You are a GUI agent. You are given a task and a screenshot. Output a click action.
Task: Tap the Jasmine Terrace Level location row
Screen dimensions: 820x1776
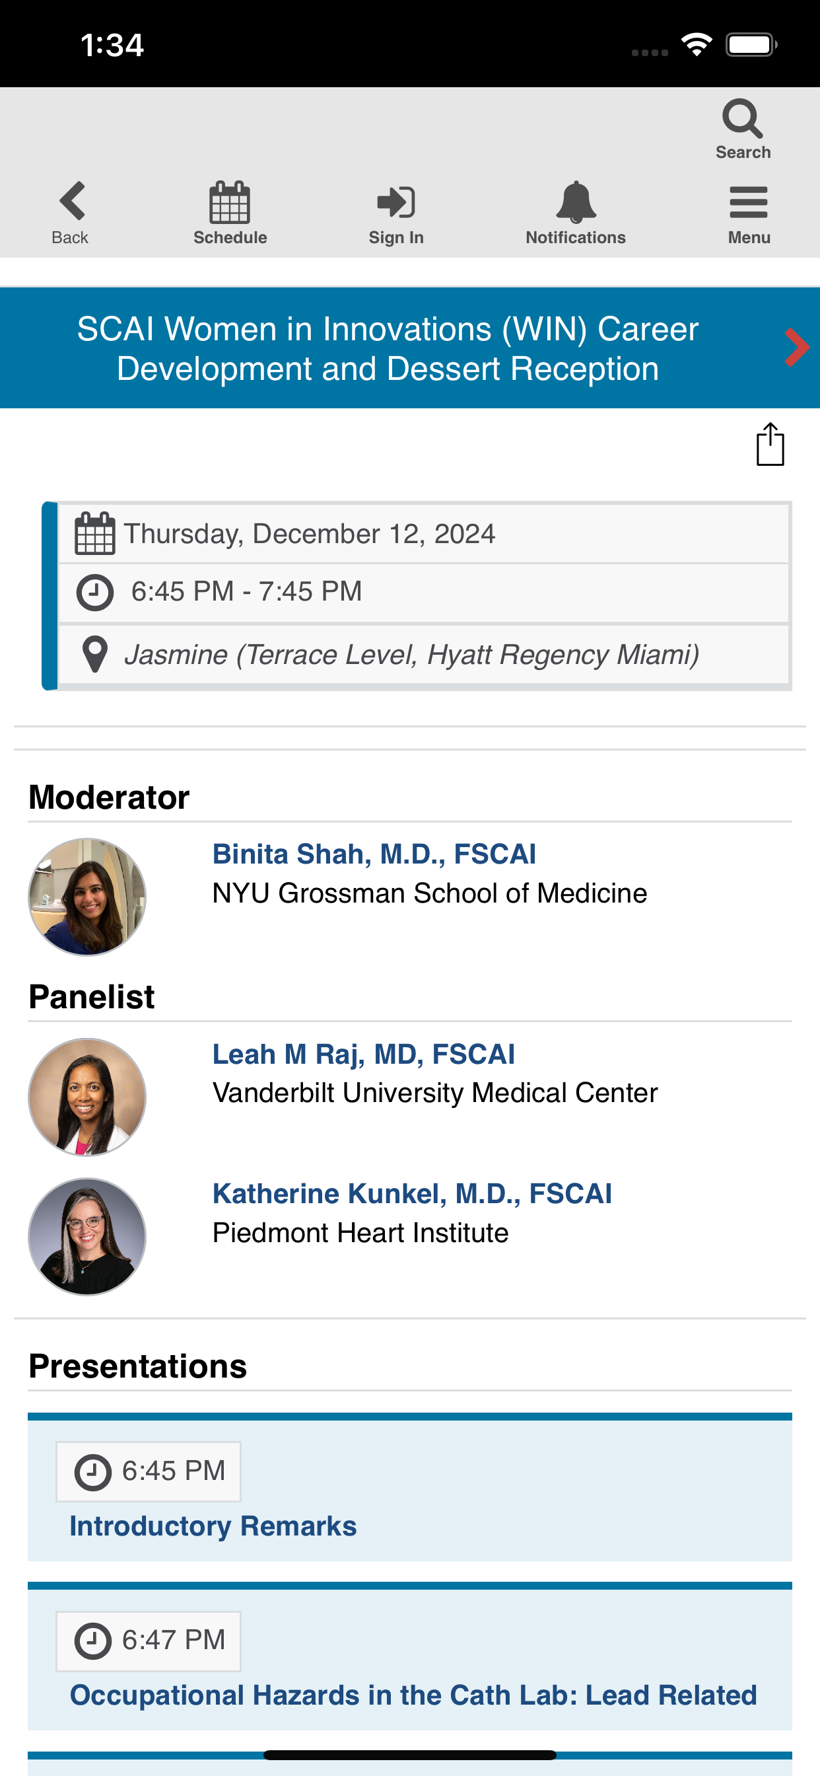411,654
